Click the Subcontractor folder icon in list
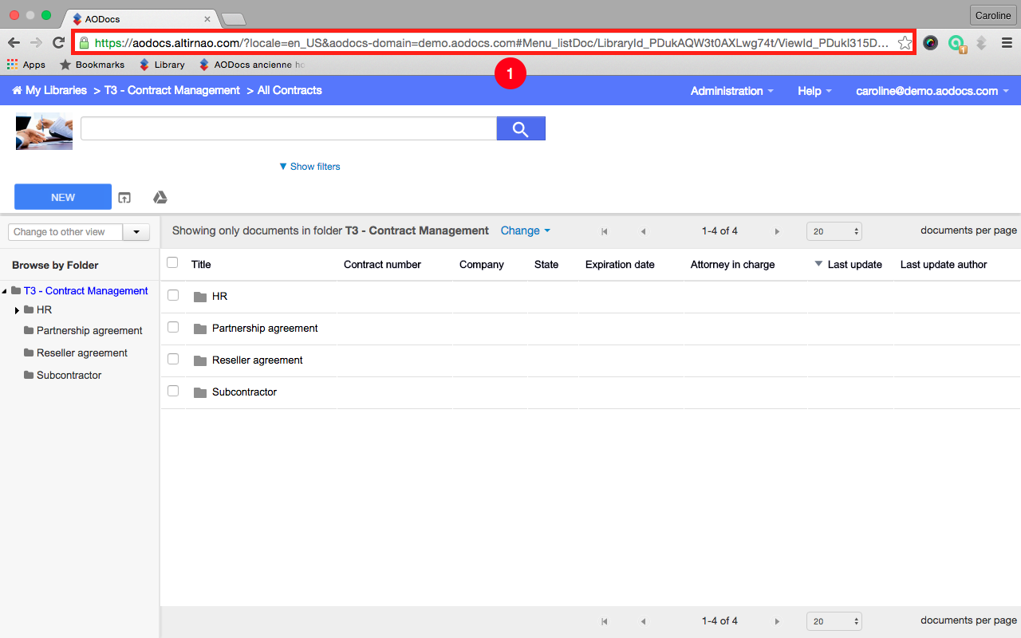 (200, 392)
